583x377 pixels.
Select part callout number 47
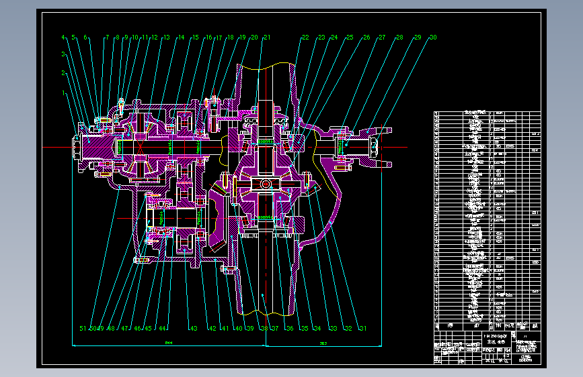(124, 329)
